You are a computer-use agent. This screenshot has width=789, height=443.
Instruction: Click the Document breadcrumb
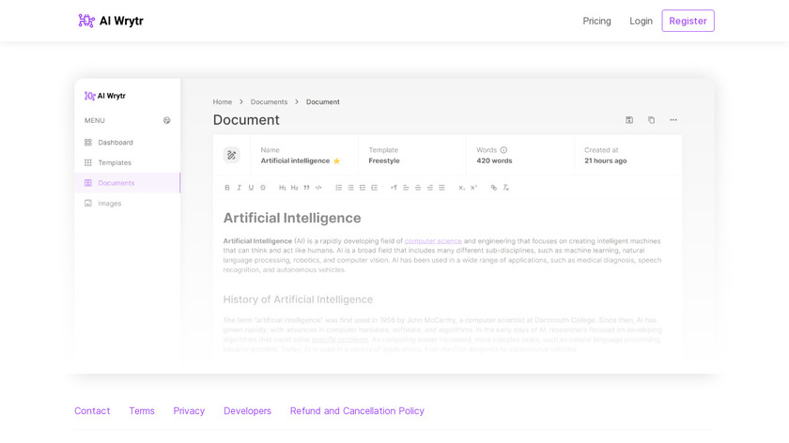tap(322, 101)
